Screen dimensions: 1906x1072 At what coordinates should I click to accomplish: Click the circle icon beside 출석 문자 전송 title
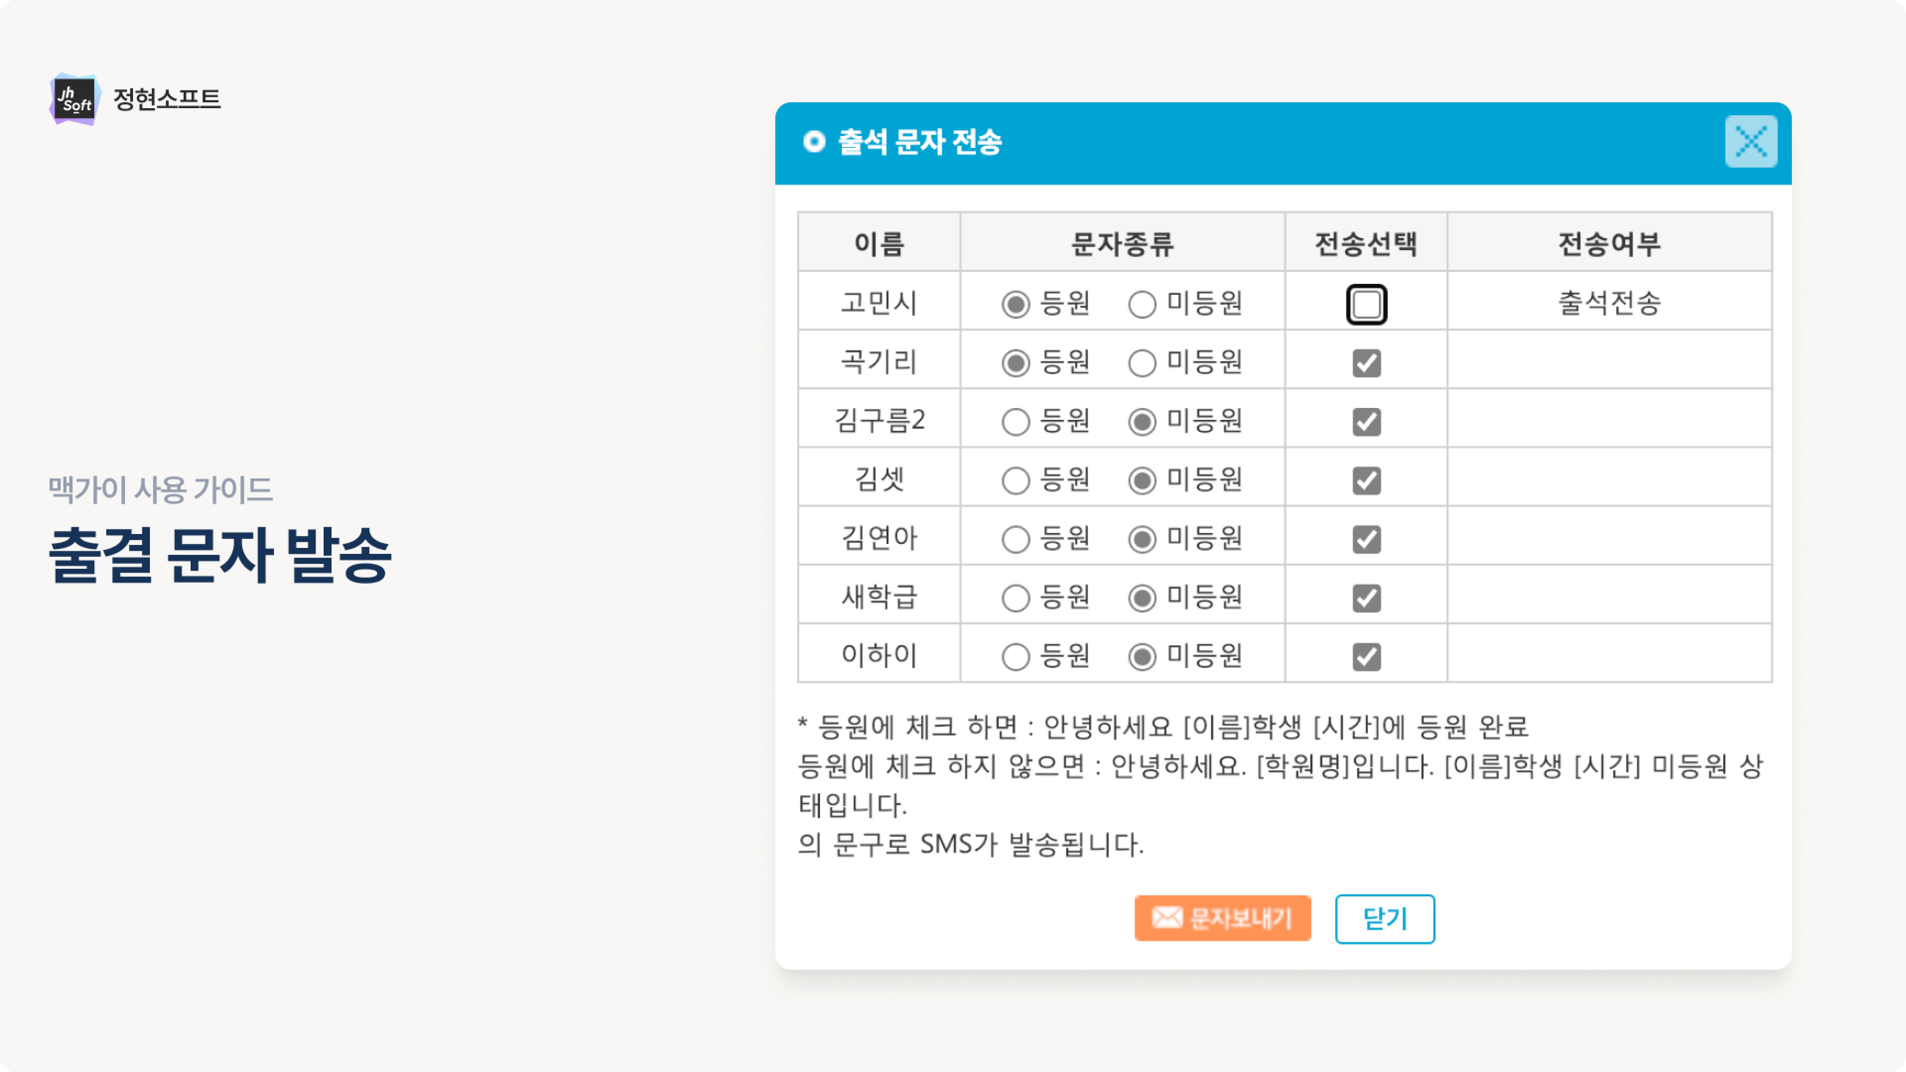814,141
